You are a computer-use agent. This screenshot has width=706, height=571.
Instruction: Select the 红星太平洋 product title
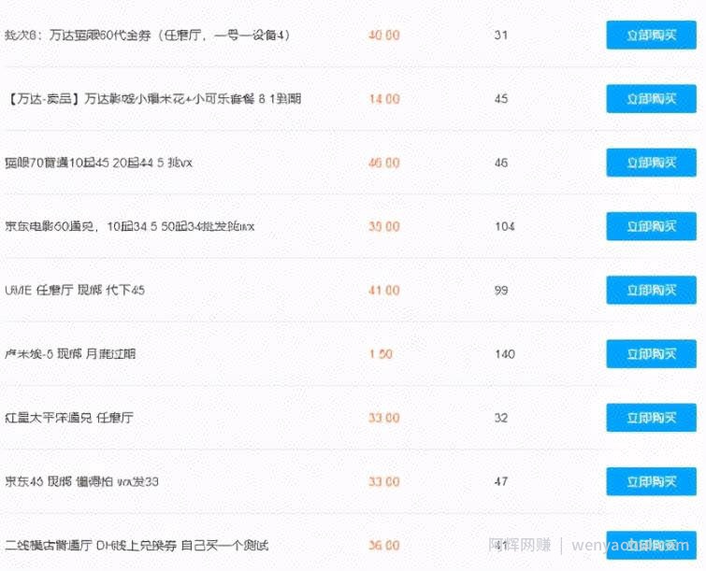[69, 418]
